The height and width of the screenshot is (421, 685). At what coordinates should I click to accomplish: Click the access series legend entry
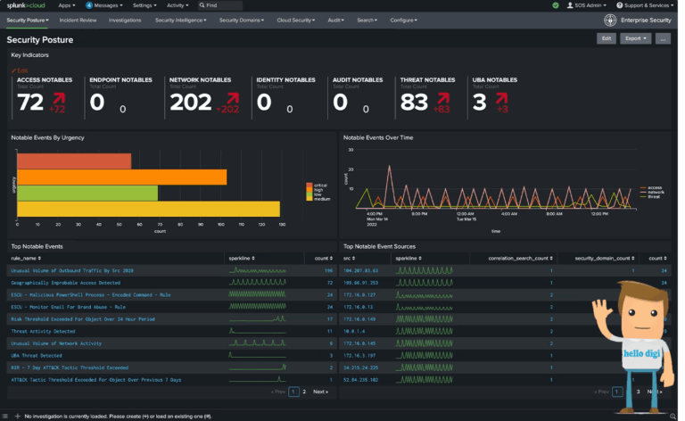[651, 187]
